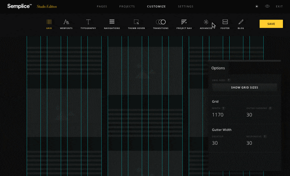This screenshot has height=176, width=290.
Task: Open the Advanced settings icon
Action: click(206, 22)
